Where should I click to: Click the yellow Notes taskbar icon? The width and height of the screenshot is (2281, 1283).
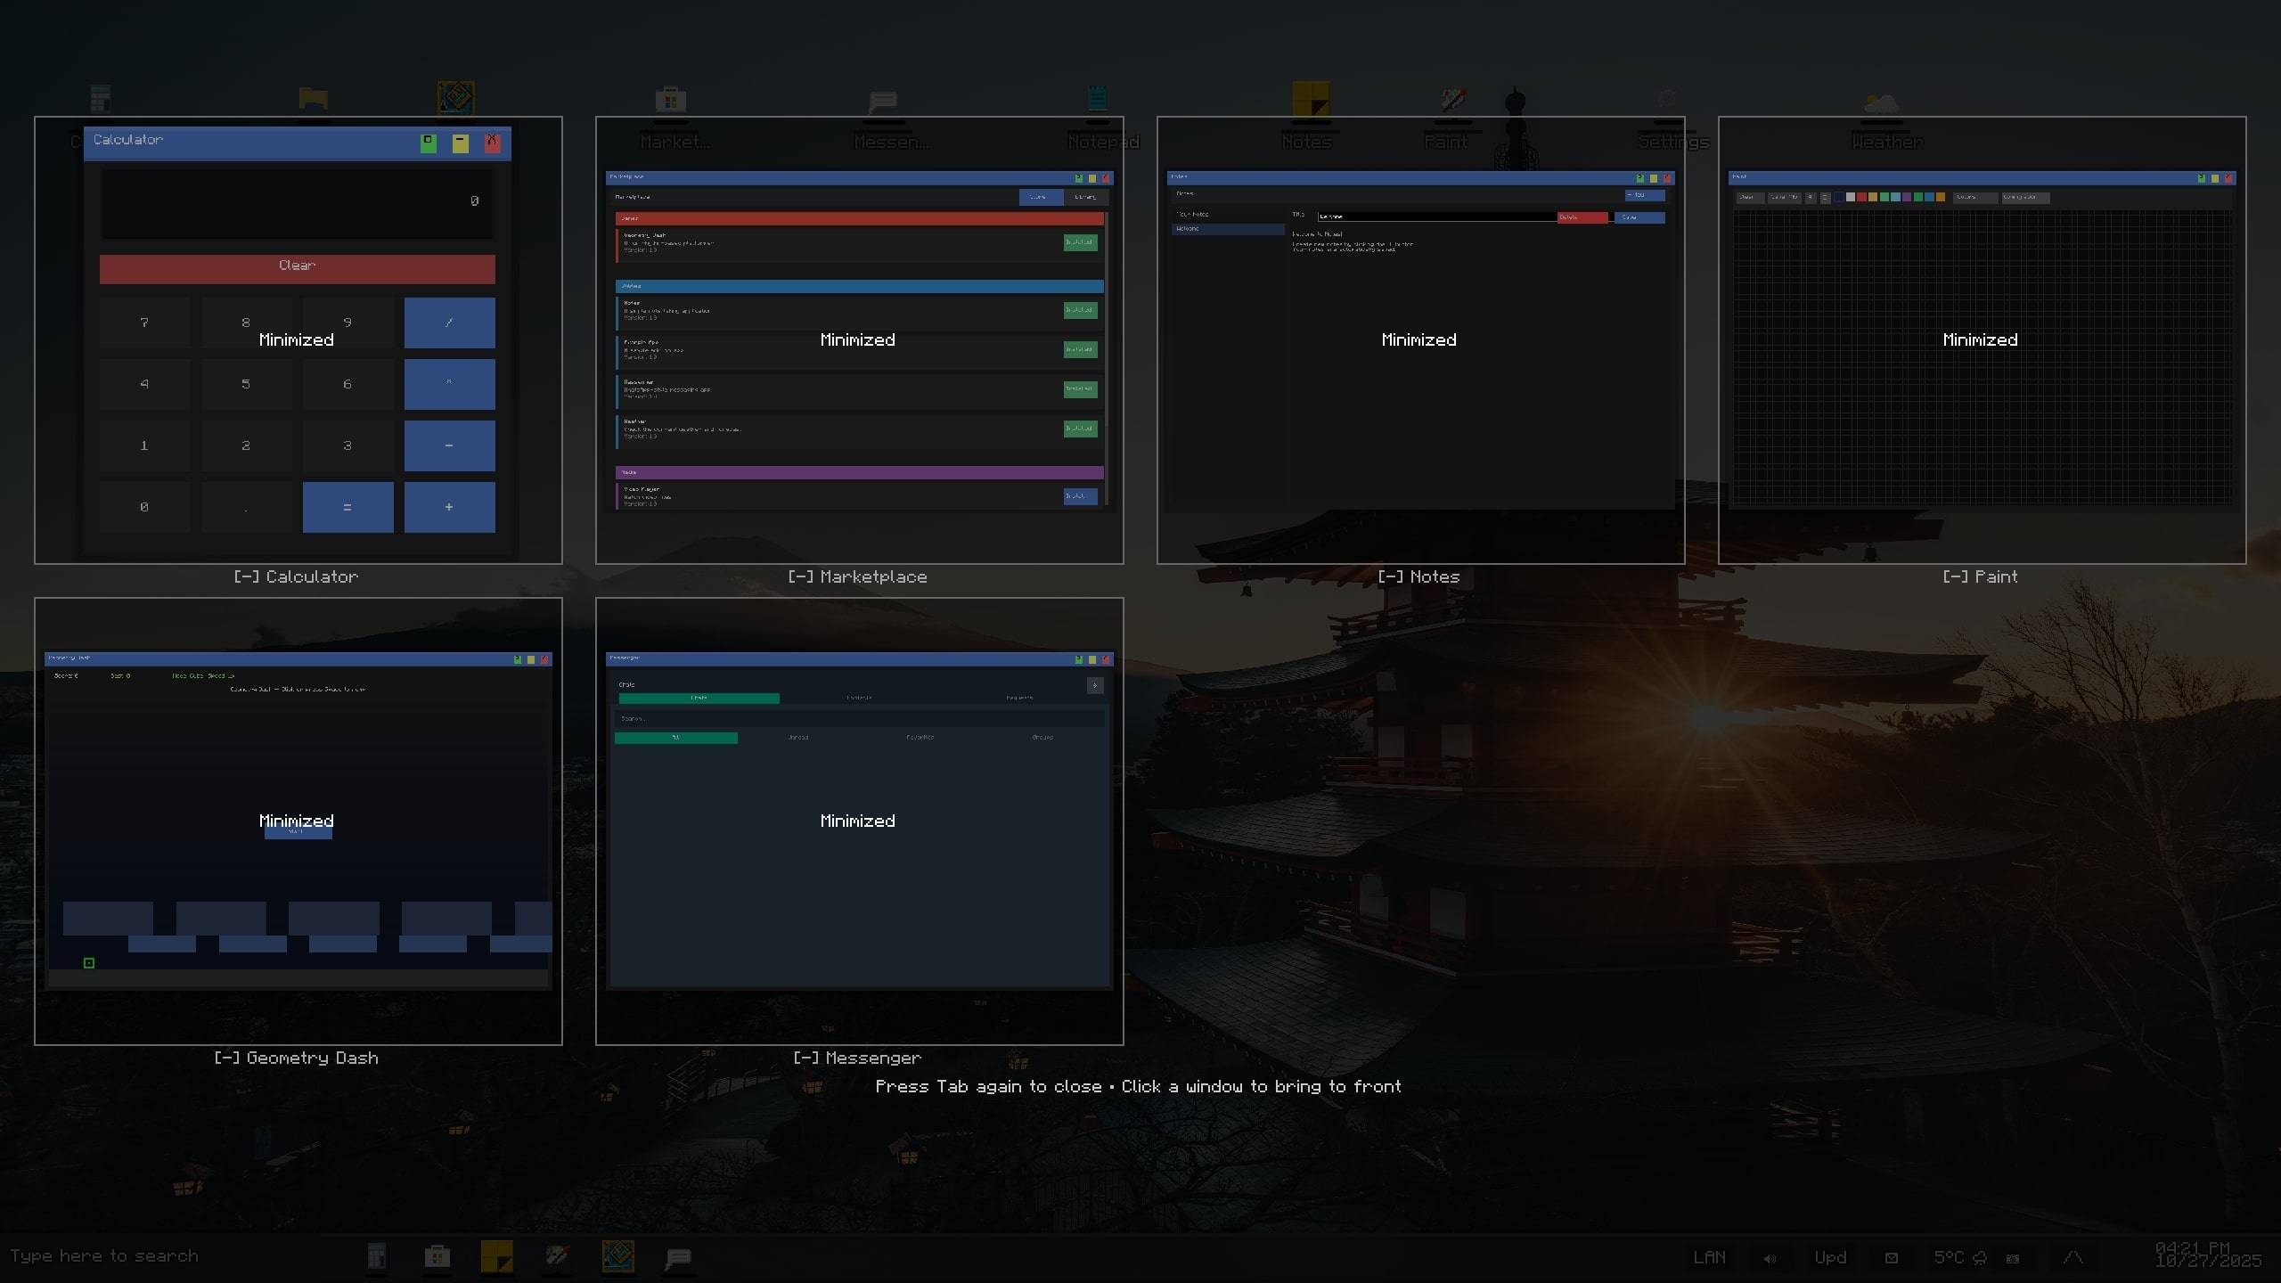496,1256
